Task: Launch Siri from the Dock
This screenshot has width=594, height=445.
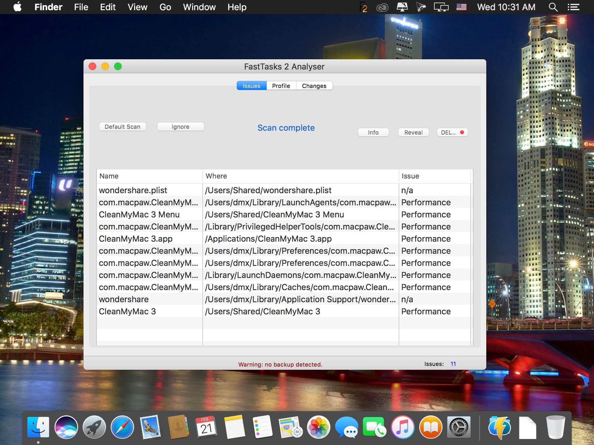Action: point(66,427)
